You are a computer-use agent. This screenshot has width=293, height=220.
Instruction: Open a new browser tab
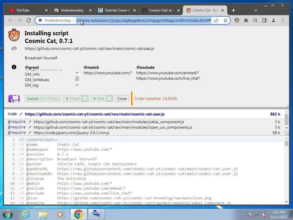[x=233, y=10]
